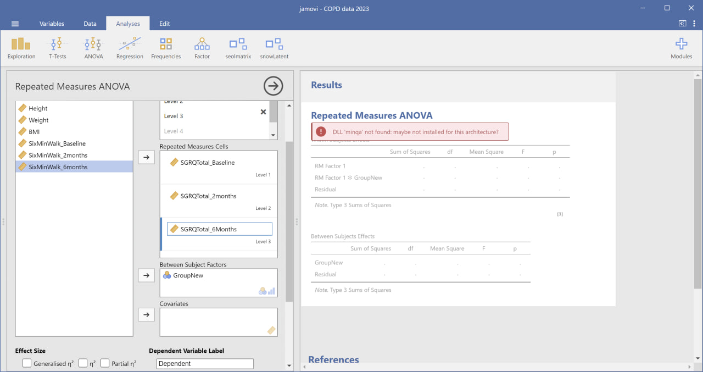703x372 pixels.
Task: Remove Level 3 using the X button
Action: pos(263,112)
